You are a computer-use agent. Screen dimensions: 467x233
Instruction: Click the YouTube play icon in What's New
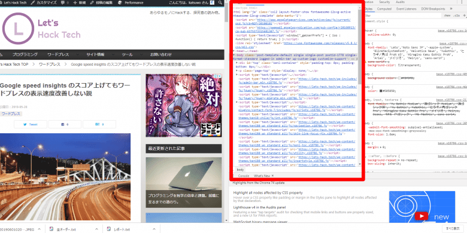[x=421, y=216]
